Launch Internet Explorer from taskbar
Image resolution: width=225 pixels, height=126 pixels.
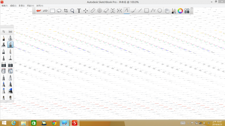tap(13, 123)
